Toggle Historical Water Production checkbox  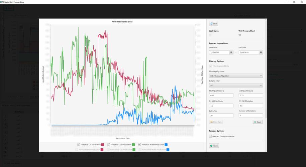click(139, 145)
